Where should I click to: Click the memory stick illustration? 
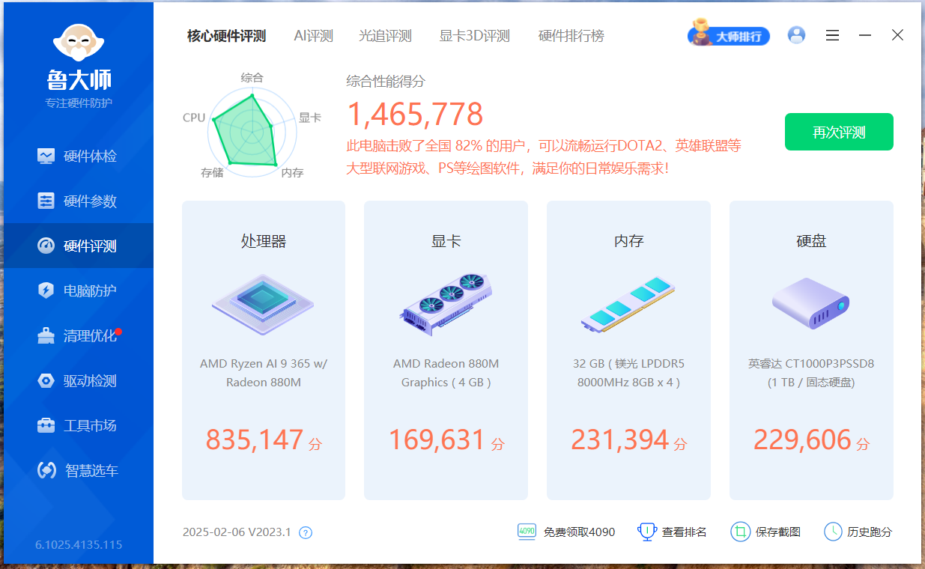[628, 304]
